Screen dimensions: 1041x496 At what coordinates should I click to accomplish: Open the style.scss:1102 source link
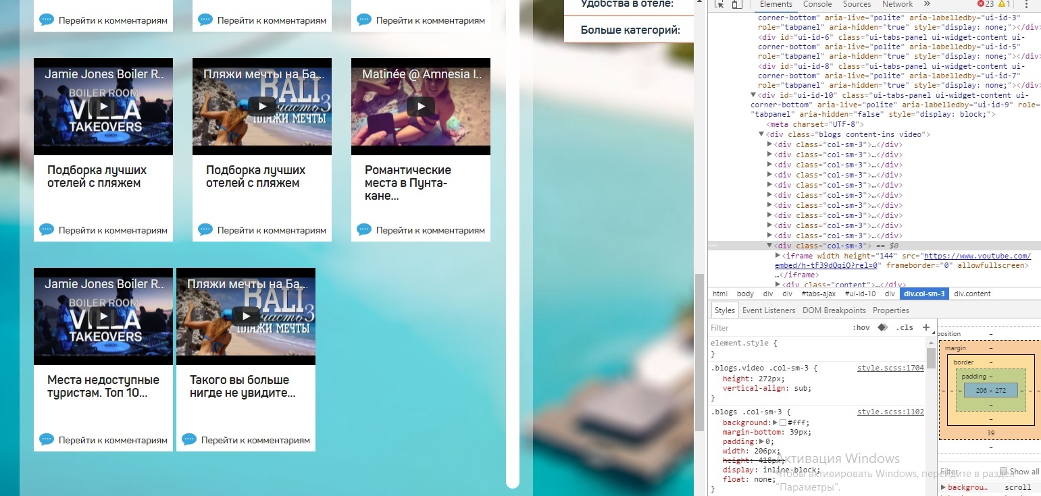coord(890,412)
